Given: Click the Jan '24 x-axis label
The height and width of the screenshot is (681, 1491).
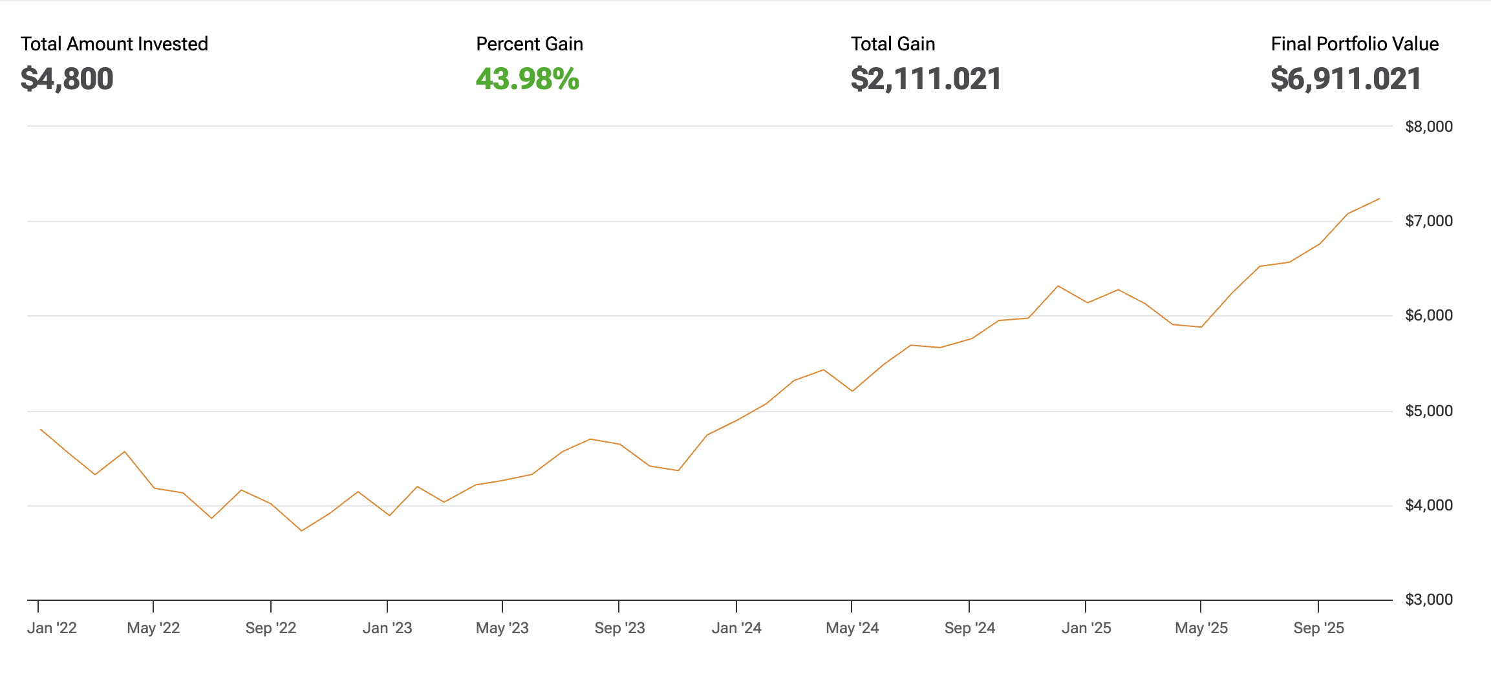Looking at the screenshot, I should click(736, 628).
